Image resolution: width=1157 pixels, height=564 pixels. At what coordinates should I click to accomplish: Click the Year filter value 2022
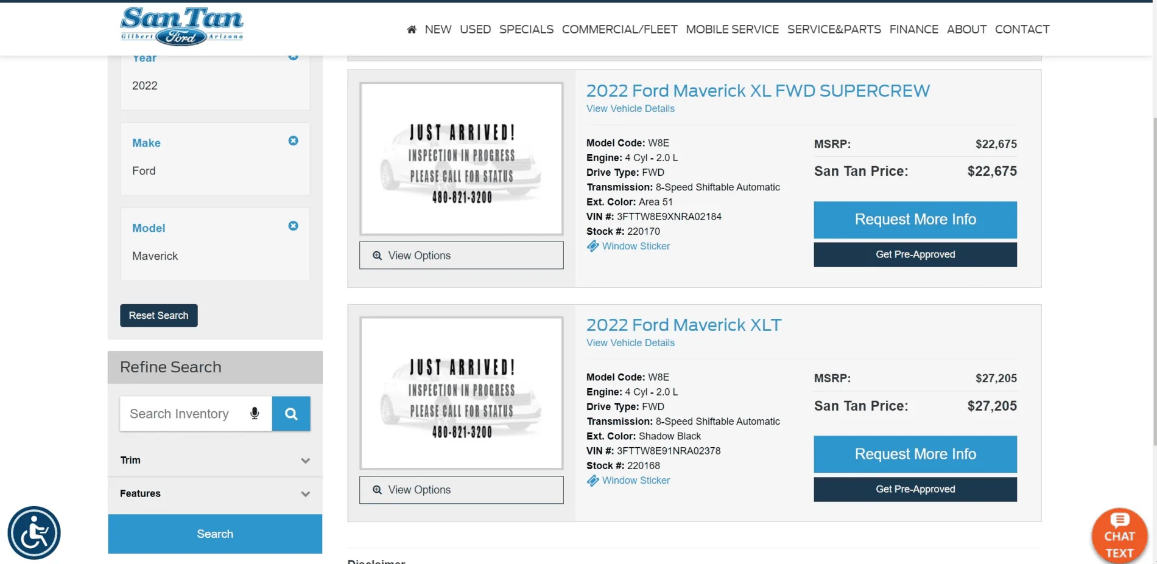click(x=145, y=86)
